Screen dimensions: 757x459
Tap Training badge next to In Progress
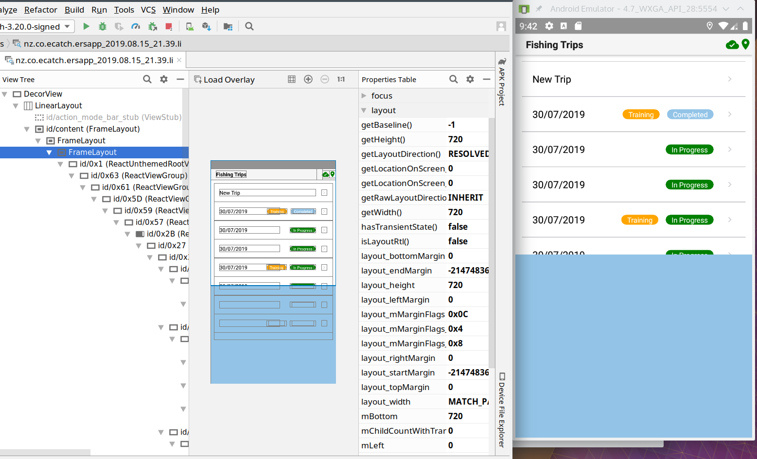point(640,220)
